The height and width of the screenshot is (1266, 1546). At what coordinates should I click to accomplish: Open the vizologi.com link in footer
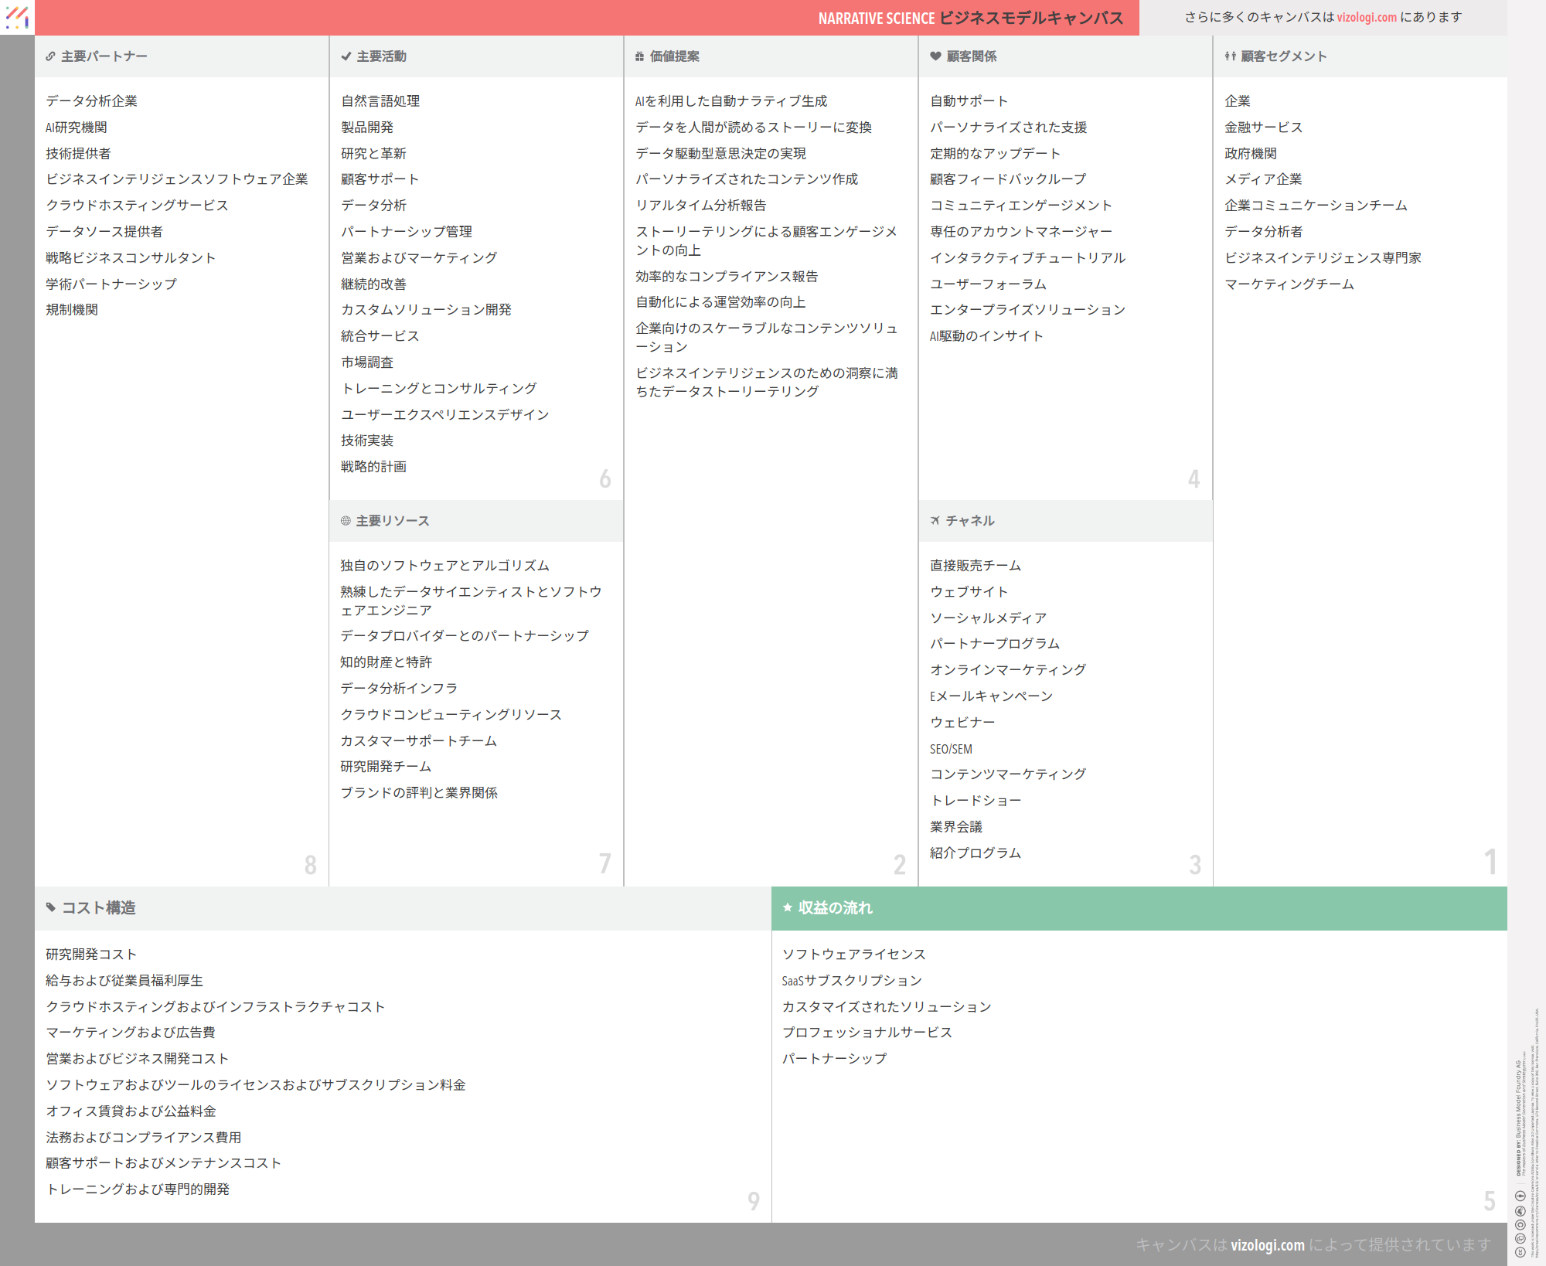1268,1245
